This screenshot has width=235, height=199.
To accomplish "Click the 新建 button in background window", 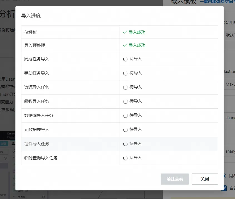I will (4, 144).
